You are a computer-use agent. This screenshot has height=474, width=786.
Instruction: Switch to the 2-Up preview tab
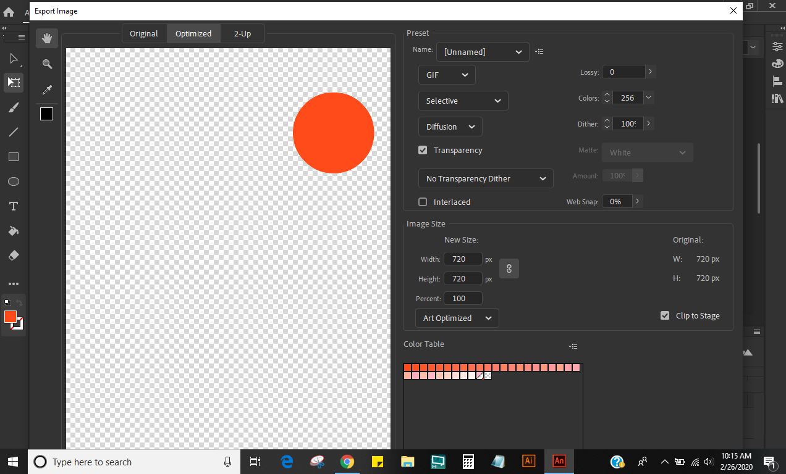tap(242, 33)
